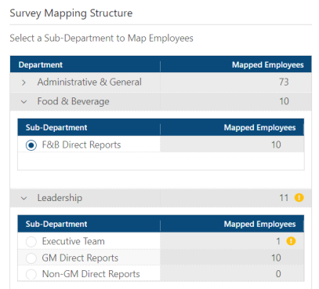Click the Leadership count of 11
This screenshot has height=289, width=319.
point(284,198)
